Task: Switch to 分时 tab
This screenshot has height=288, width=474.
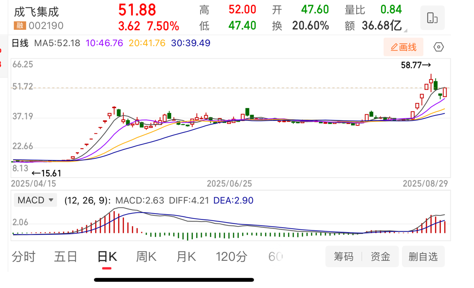Action: (x=23, y=257)
